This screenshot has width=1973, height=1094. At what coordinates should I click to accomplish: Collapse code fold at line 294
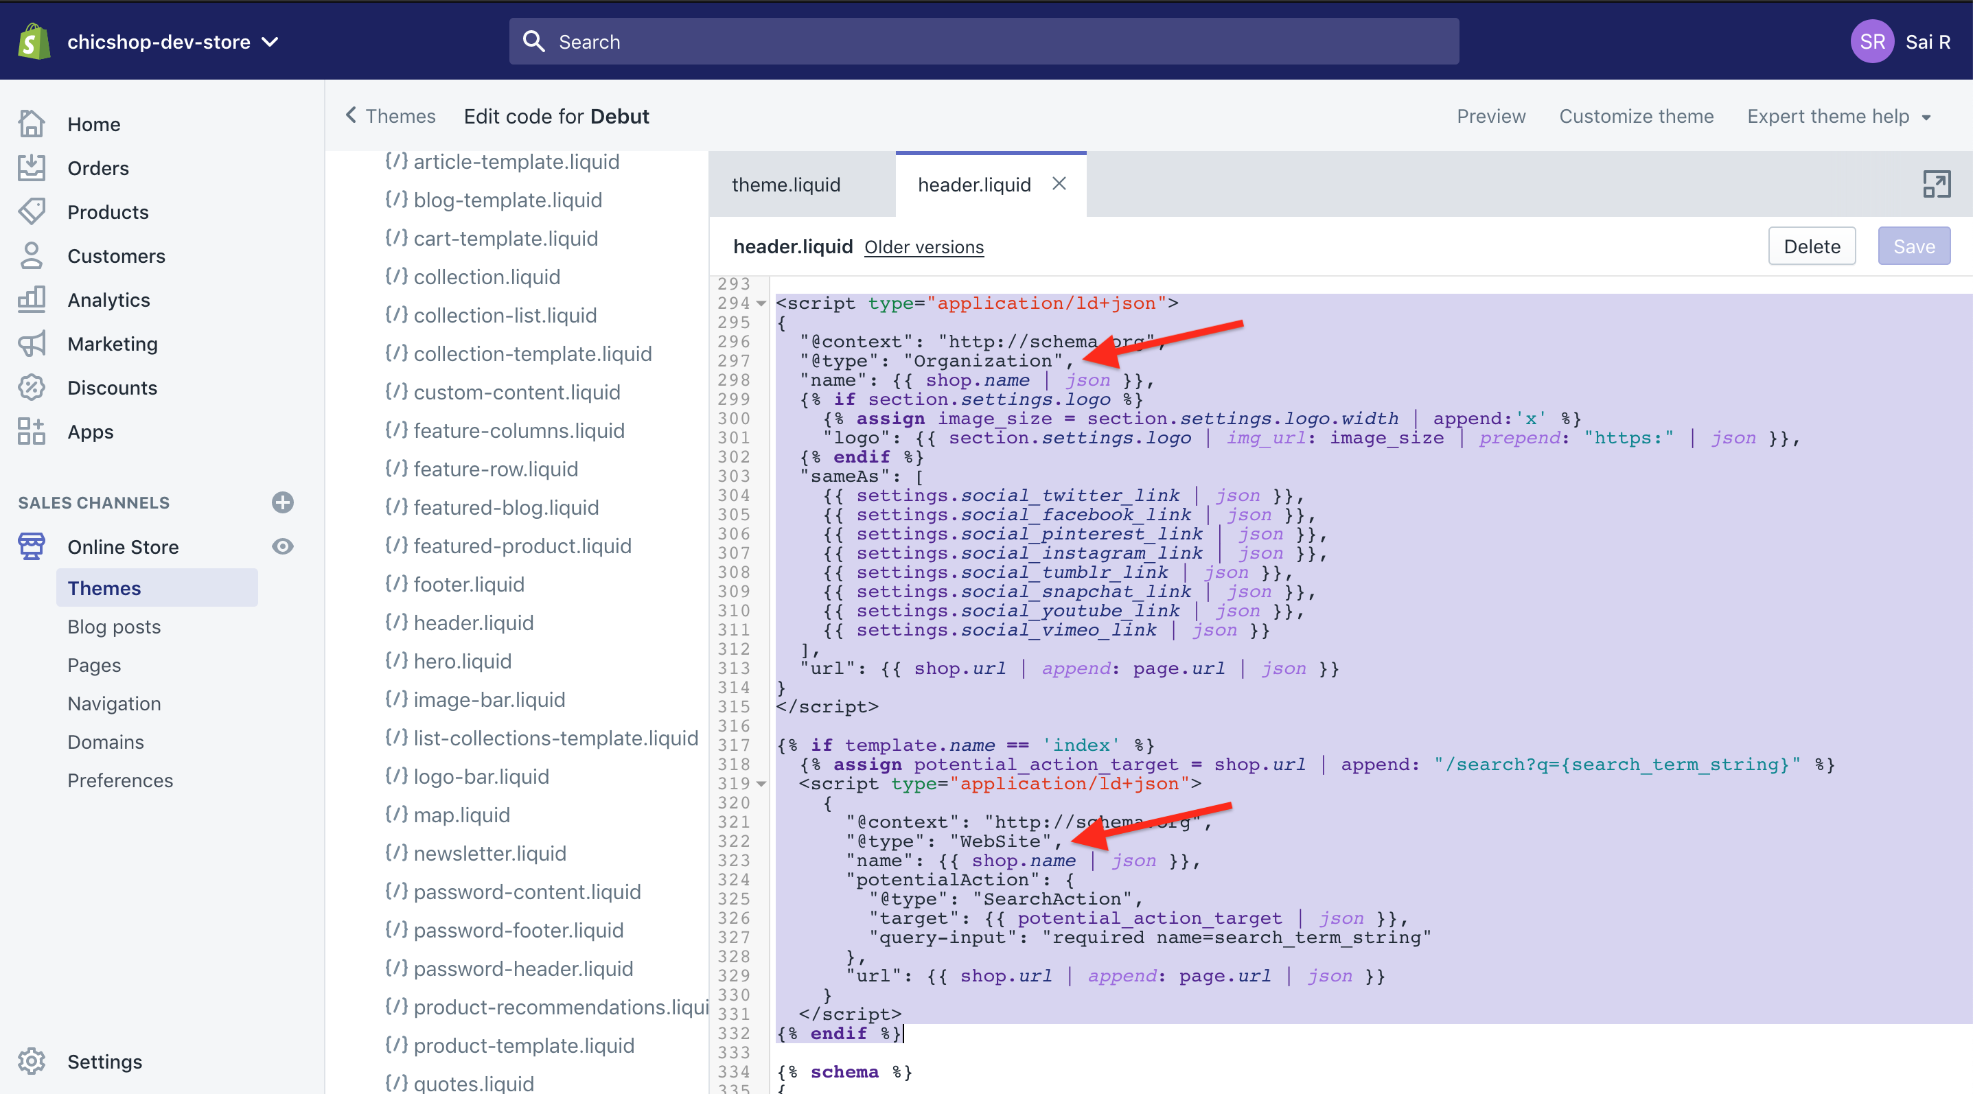tap(761, 303)
